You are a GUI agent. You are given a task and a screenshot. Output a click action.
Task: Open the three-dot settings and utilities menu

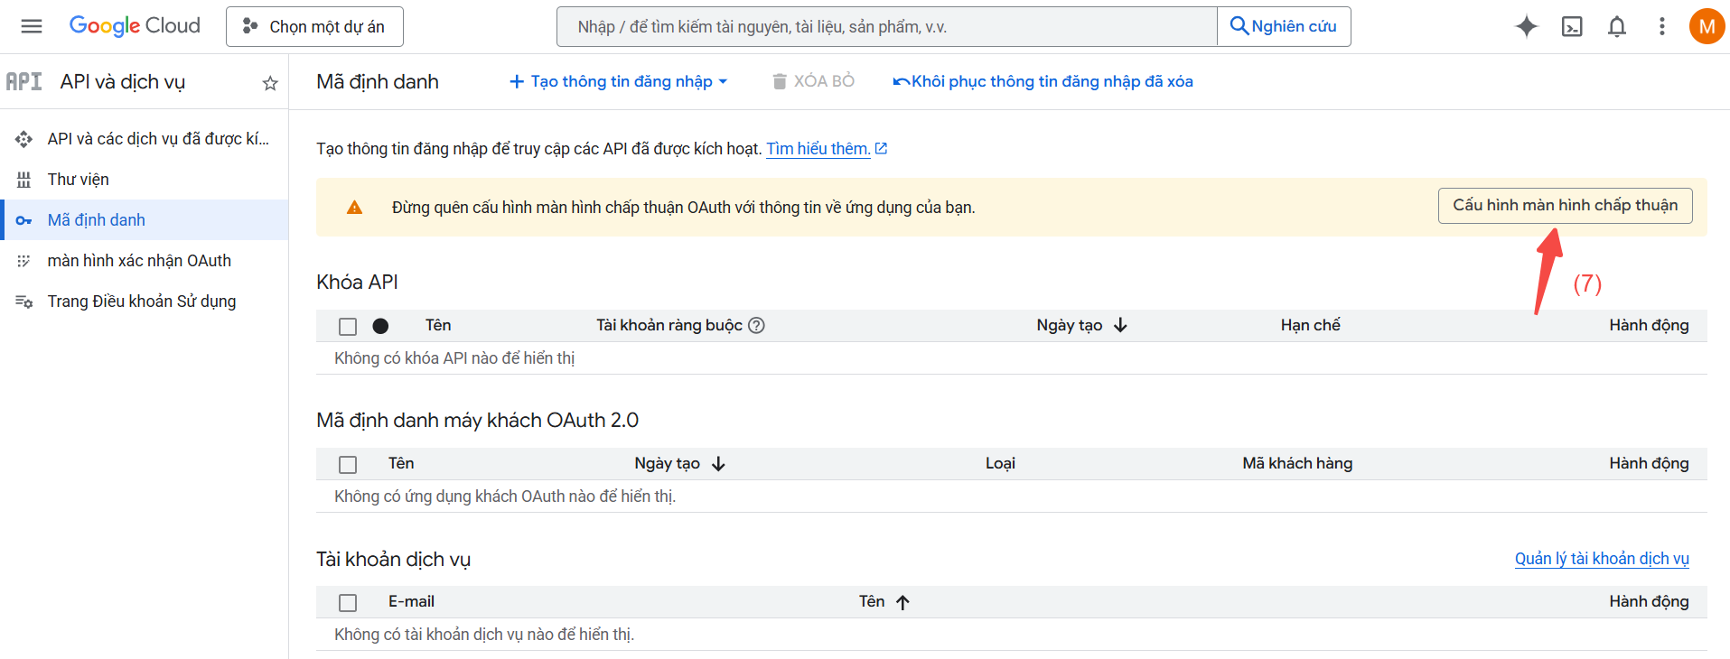point(1661,26)
